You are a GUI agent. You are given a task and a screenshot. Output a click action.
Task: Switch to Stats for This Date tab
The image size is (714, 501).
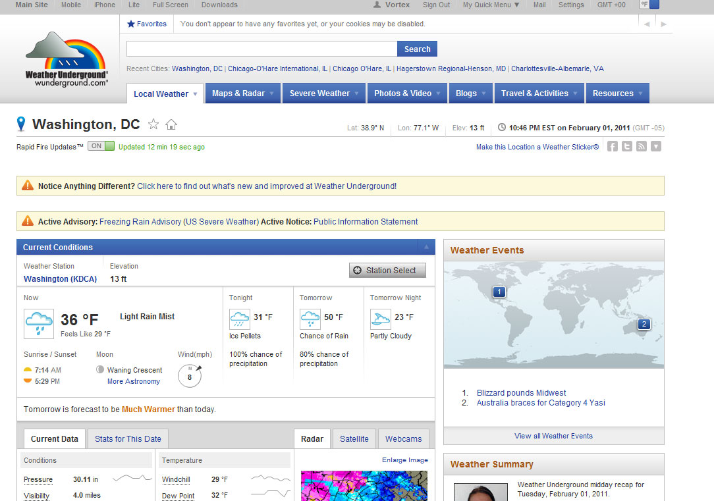(128, 438)
